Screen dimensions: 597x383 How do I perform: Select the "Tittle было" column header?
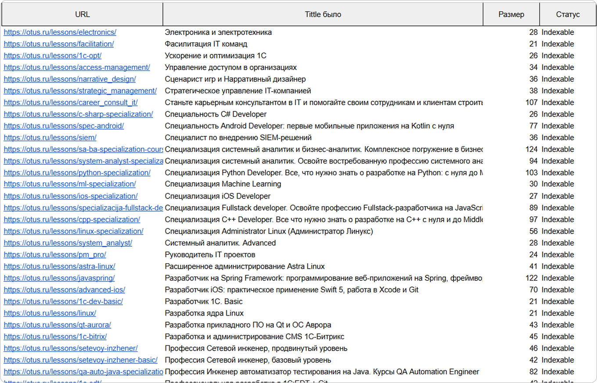point(323,14)
